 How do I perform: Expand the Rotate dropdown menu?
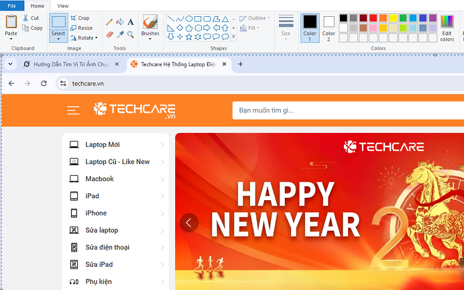96,38
